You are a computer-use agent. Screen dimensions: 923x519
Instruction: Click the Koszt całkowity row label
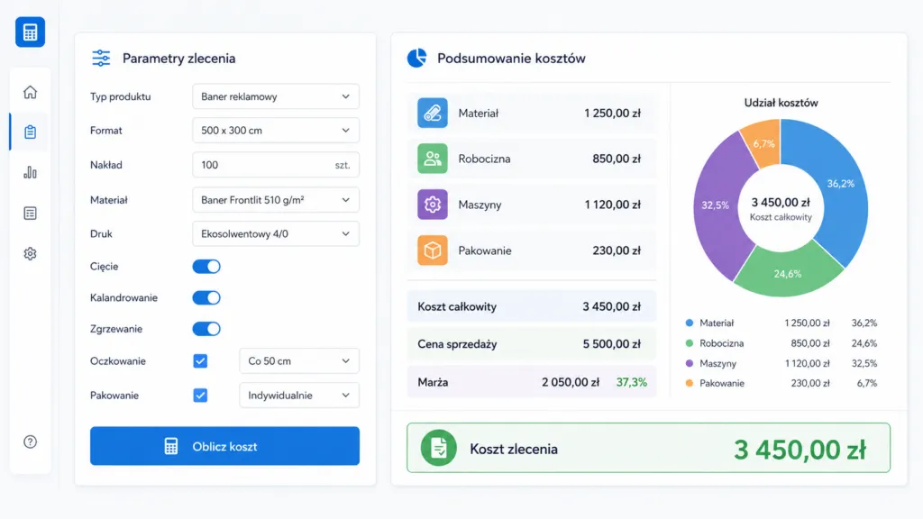coord(457,306)
